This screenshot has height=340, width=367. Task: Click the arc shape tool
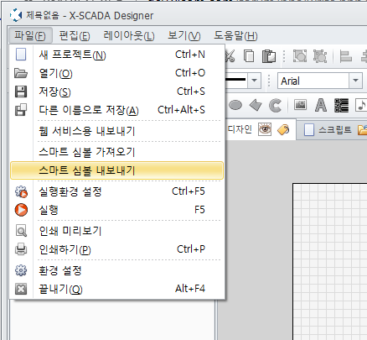point(276,106)
